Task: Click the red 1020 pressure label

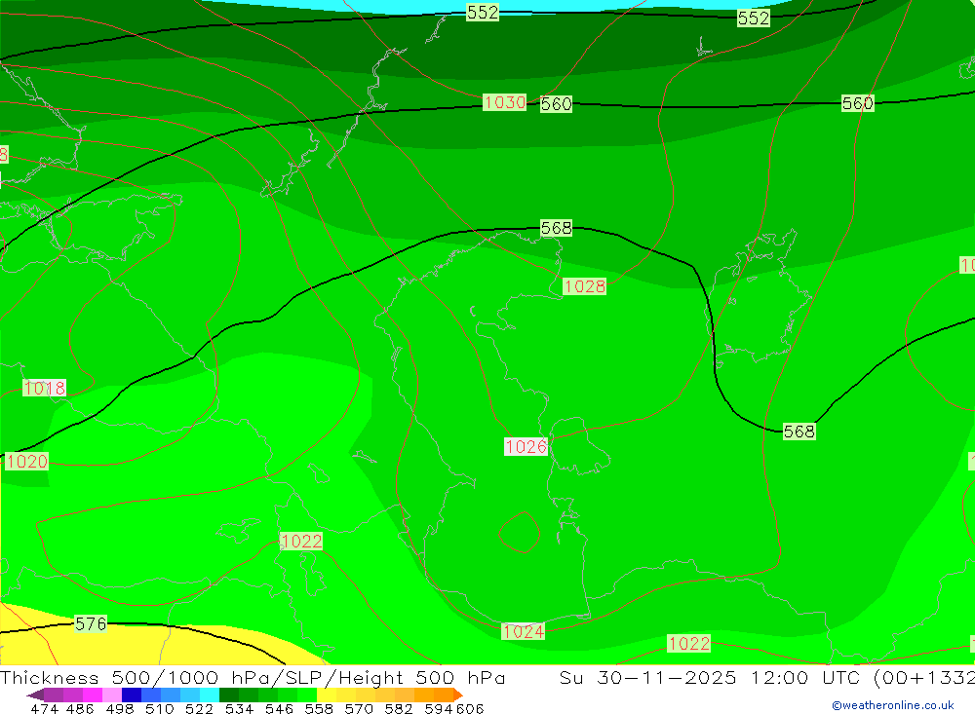Action: [x=26, y=461]
